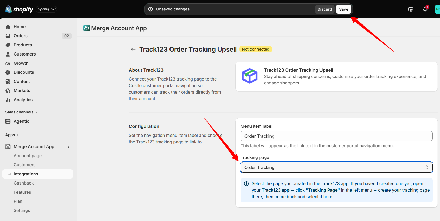
Task: Click the Merge Account App sidebar icon
Action: pos(8,146)
